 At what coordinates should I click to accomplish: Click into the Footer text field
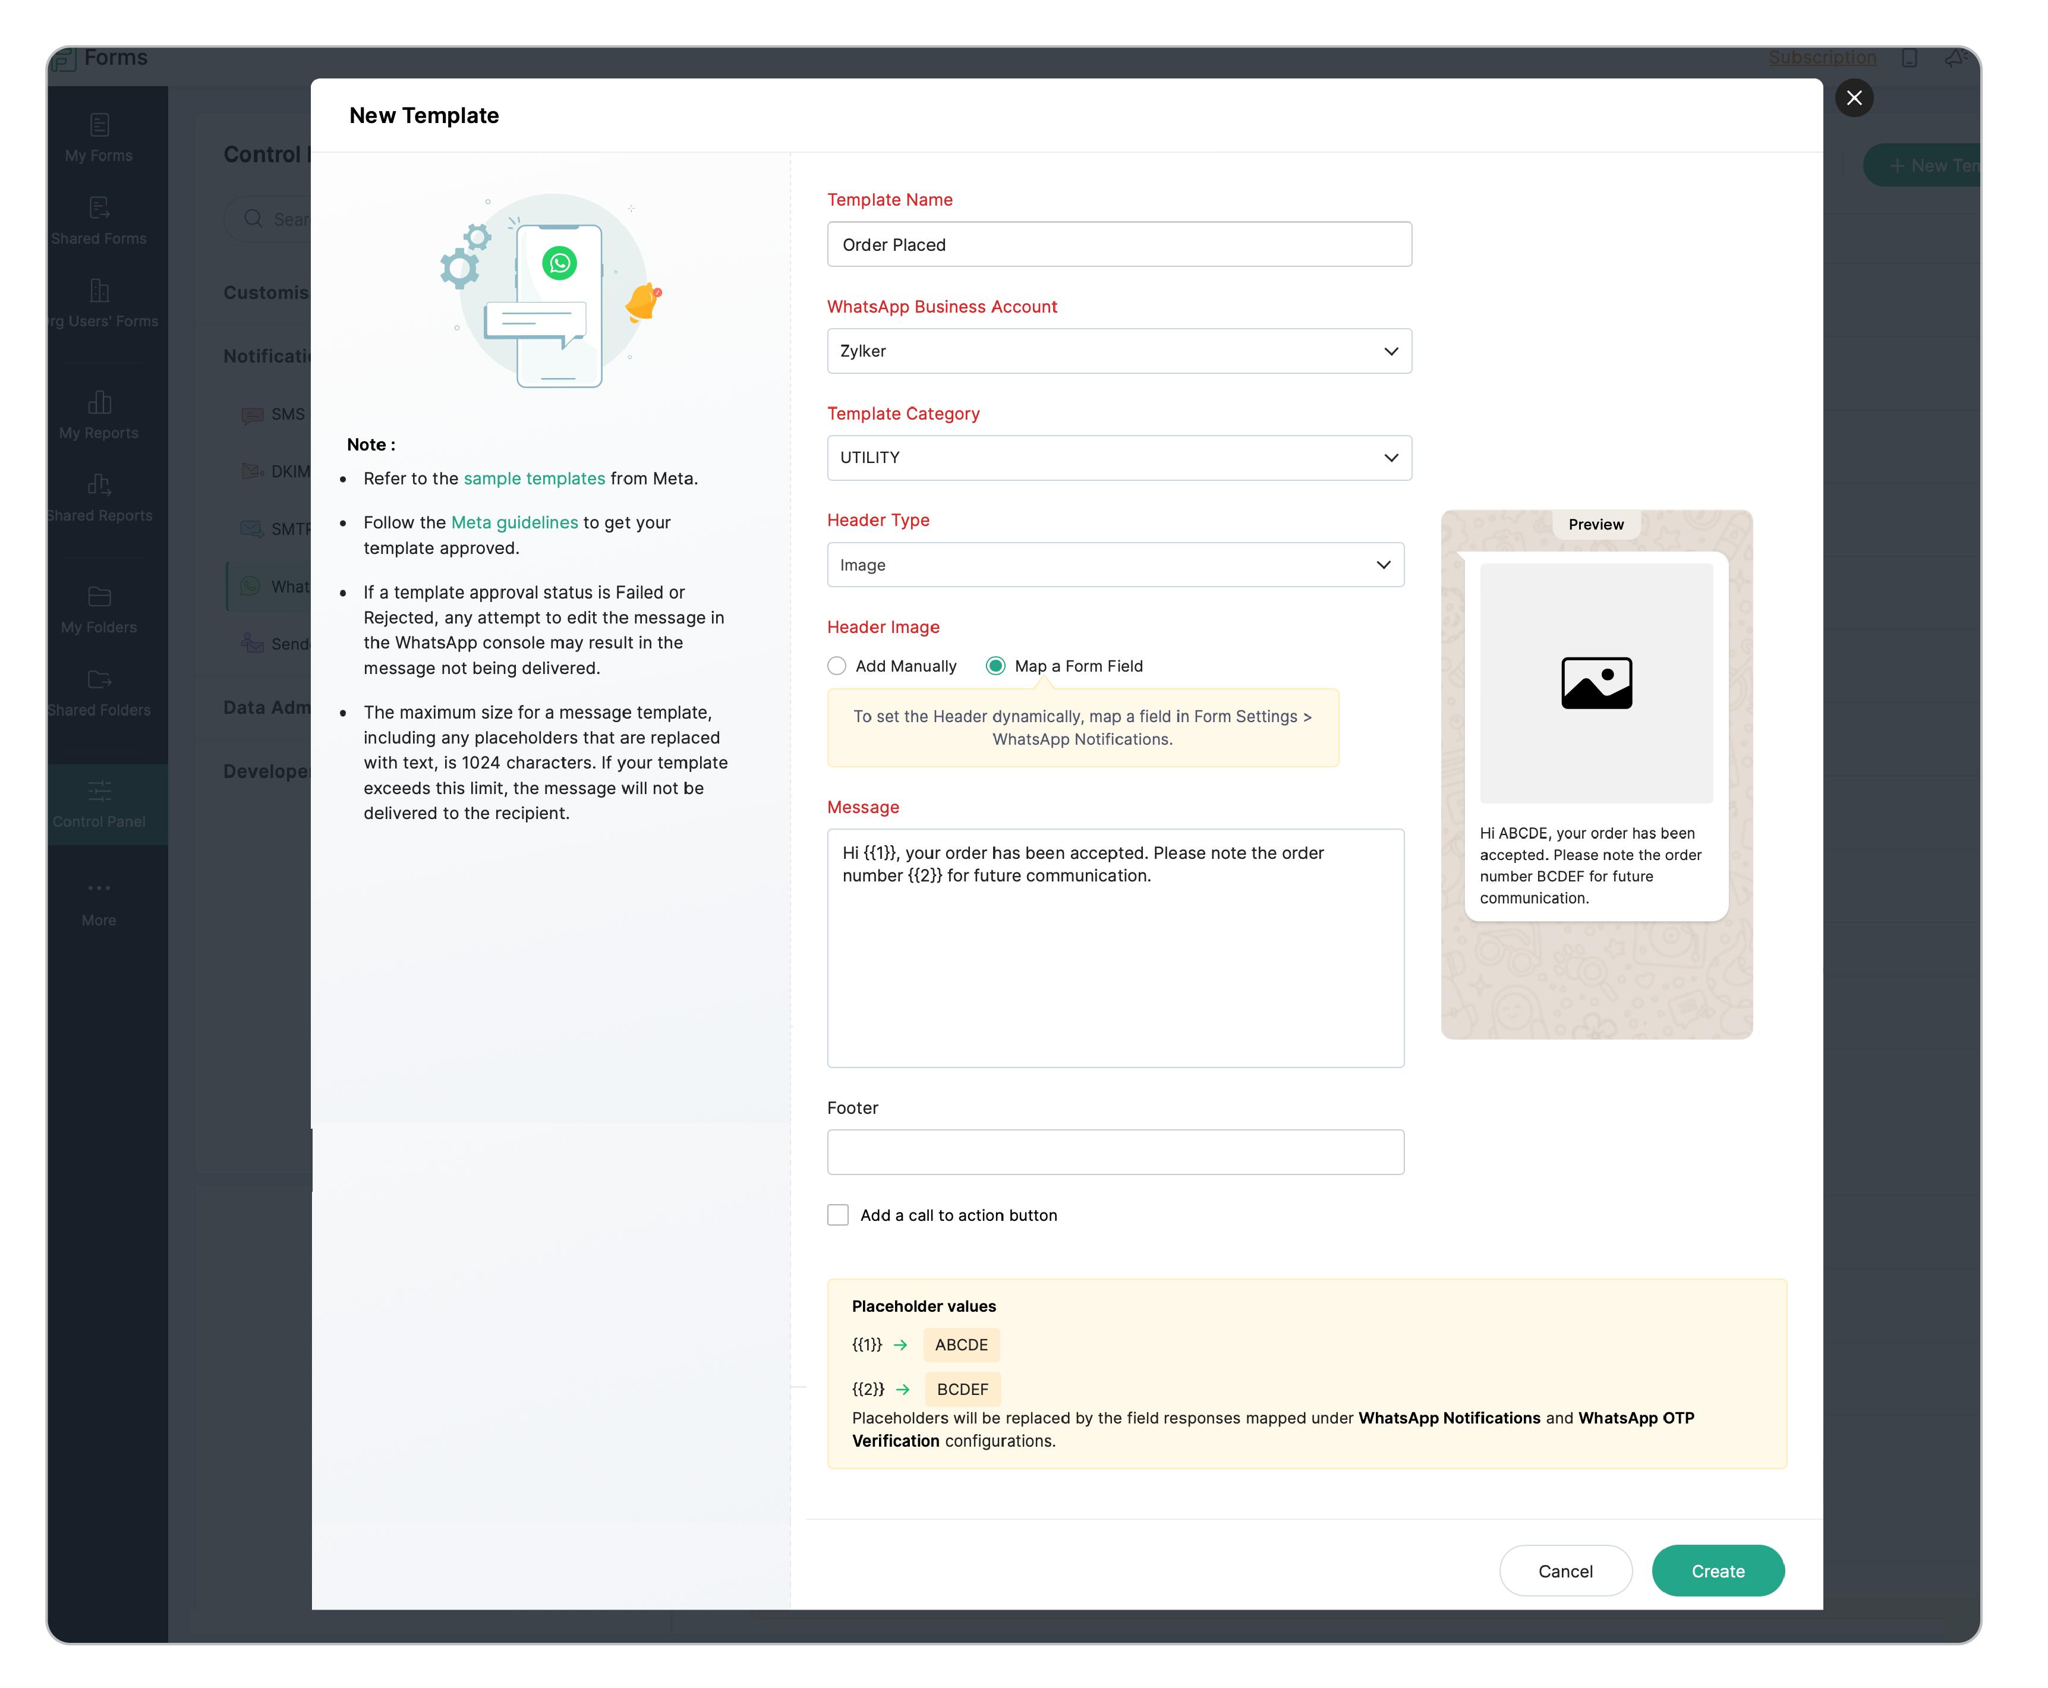coord(1115,1152)
